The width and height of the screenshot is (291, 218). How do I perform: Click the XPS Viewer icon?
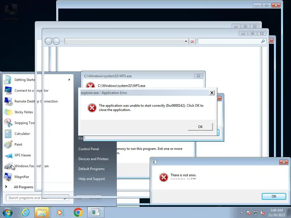(x=8, y=155)
